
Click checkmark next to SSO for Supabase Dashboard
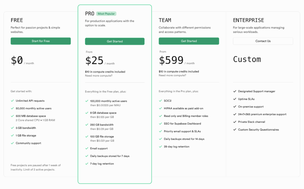coord(160,124)
